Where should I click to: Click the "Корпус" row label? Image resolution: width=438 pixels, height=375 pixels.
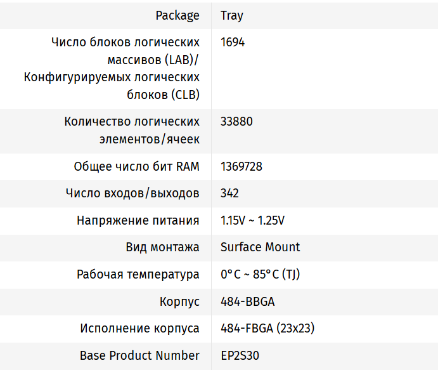click(179, 302)
